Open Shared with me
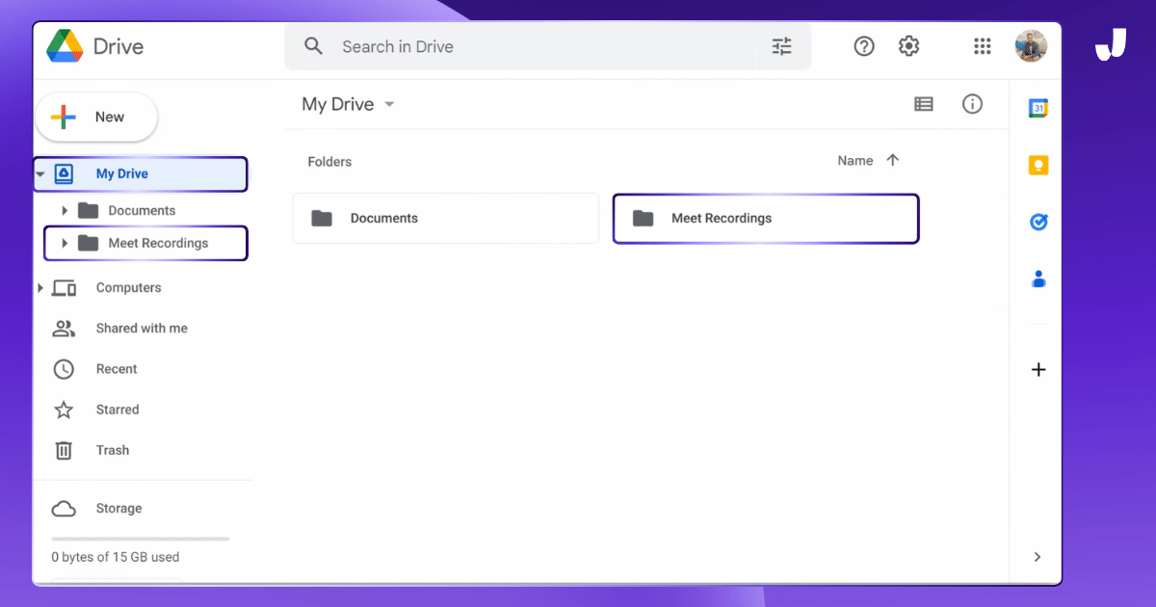1156x607 pixels. point(142,329)
